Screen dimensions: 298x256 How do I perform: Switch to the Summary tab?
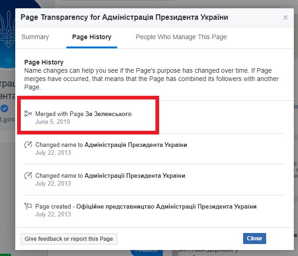(35, 37)
